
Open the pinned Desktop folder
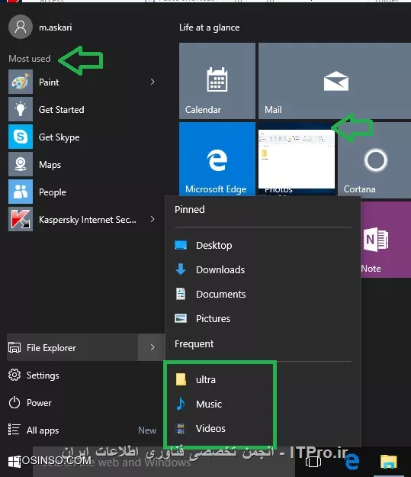click(263, 245)
